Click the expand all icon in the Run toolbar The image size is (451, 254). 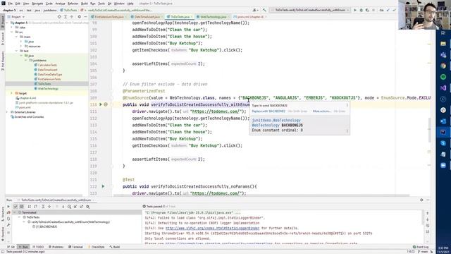tap(43, 207)
